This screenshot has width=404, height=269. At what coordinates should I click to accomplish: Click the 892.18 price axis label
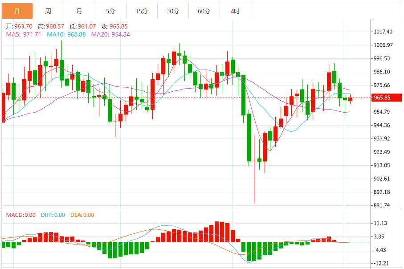pos(382,192)
